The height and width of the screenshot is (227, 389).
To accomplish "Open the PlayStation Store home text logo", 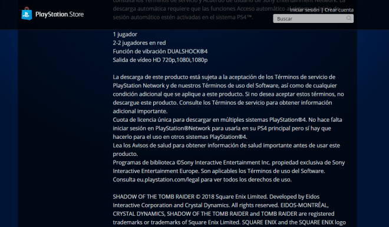I will pyautogui.click(x=60, y=14).
